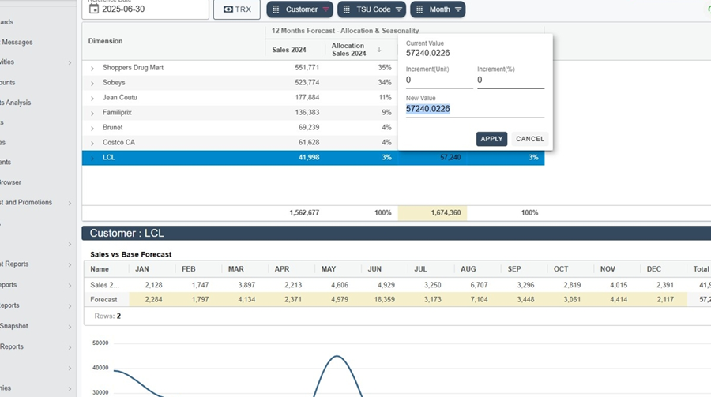711x397 pixels.
Task: Click the DEC forecast cell 2,117
Action: coord(665,300)
